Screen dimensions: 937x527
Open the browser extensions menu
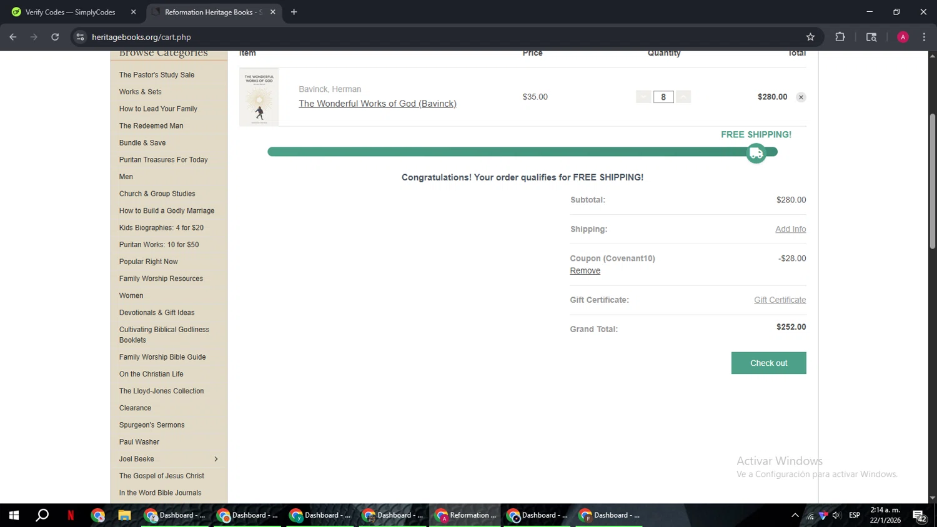tap(840, 37)
